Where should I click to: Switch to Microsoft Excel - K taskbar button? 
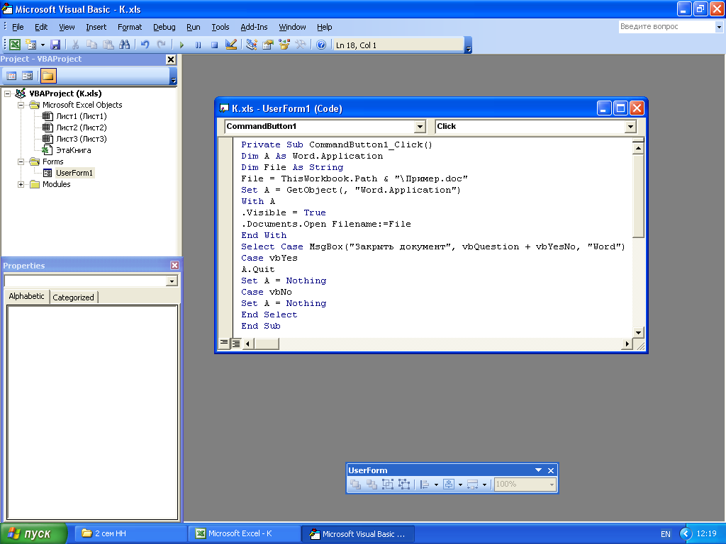[245, 533]
